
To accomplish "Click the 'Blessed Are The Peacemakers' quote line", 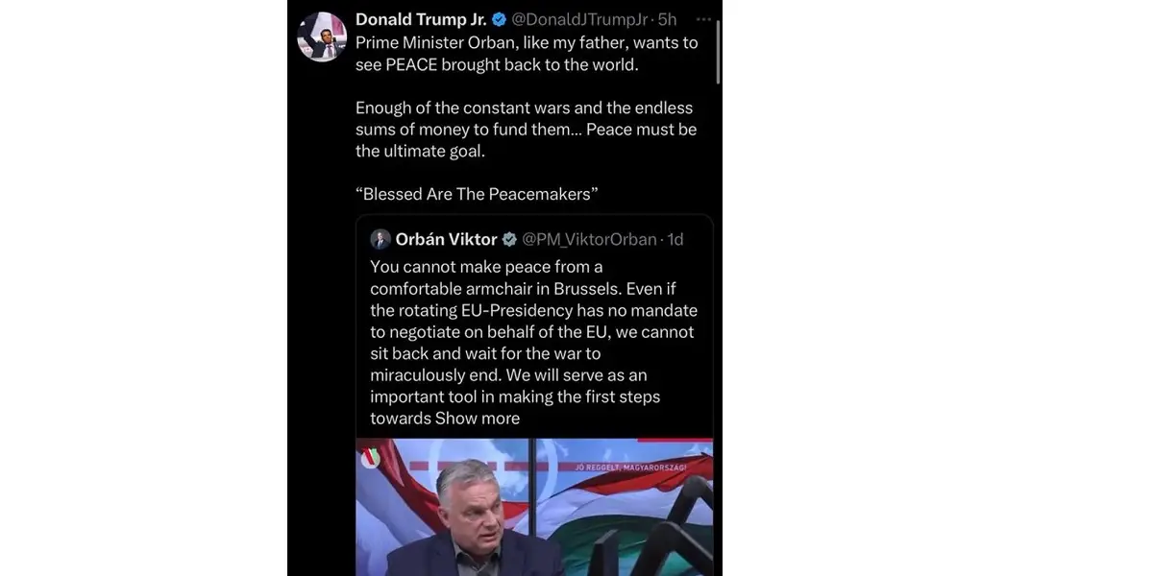I will coord(477,194).
